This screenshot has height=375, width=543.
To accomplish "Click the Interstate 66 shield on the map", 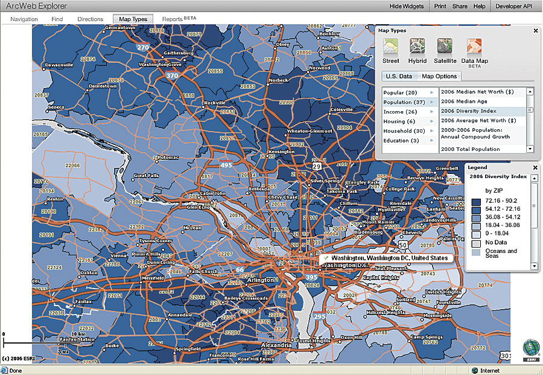I will pyautogui.click(x=240, y=269).
